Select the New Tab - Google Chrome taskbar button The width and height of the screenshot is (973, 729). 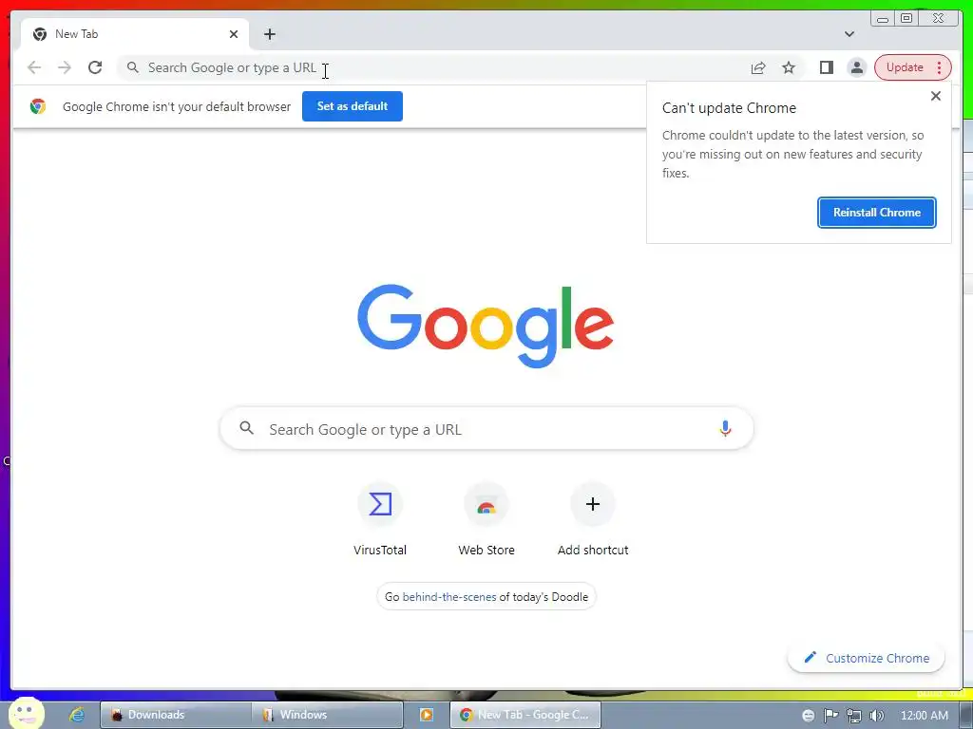pos(525,715)
